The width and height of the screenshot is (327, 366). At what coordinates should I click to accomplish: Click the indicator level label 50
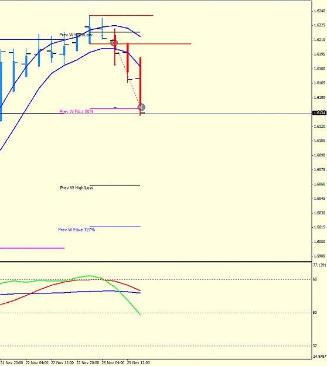click(315, 312)
